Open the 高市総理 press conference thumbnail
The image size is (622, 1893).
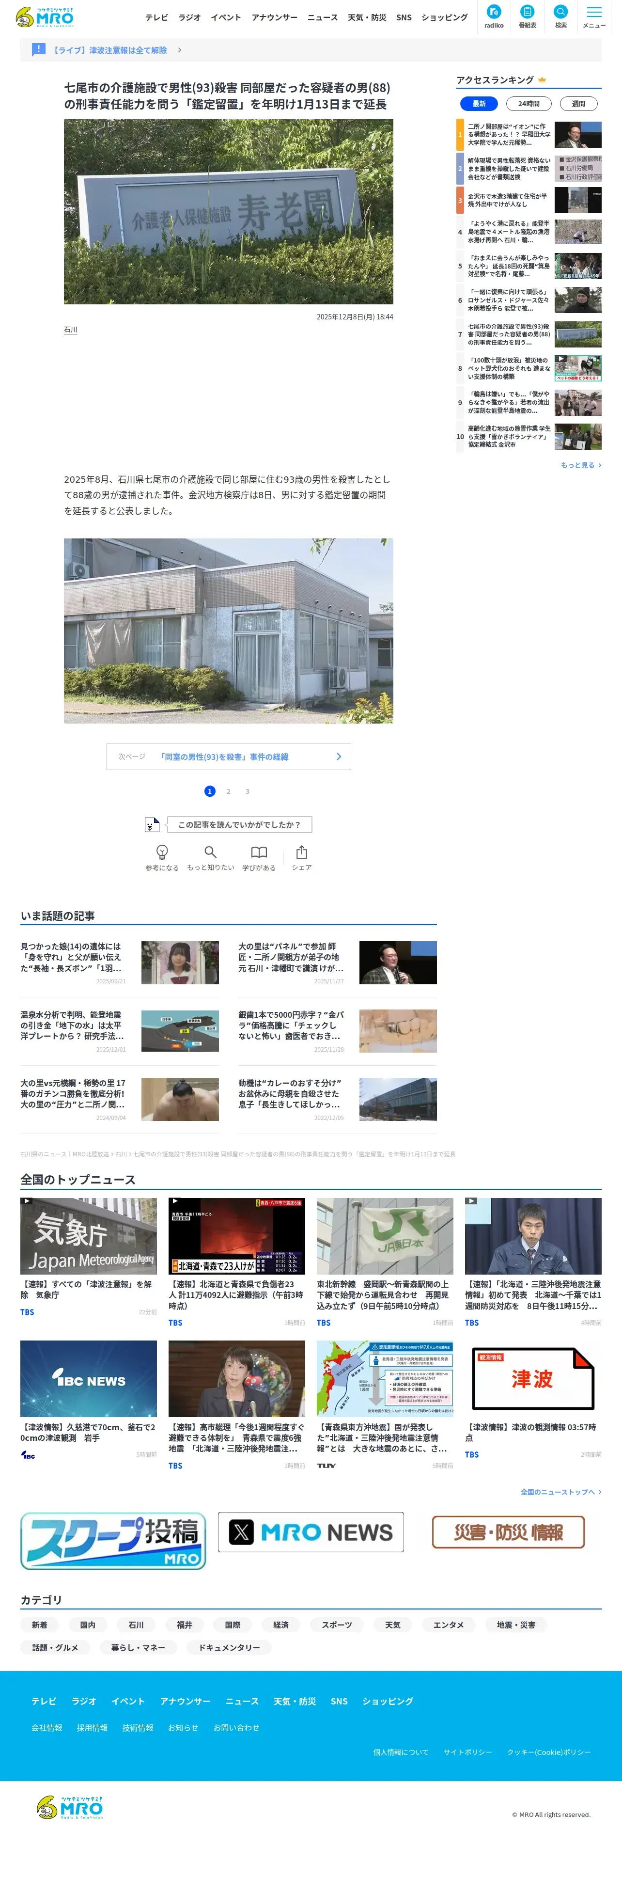[x=236, y=1379]
